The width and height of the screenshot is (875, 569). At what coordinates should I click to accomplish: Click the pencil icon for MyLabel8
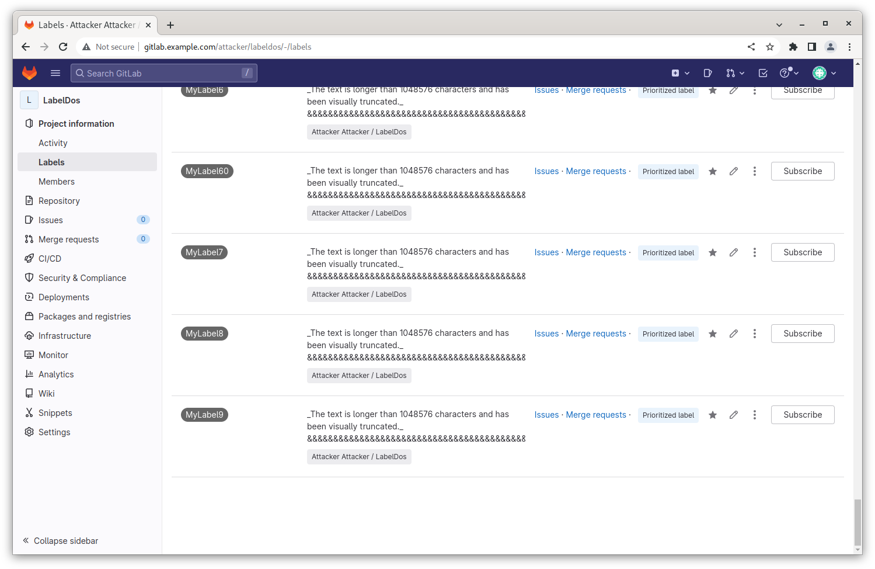tap(734, 334)
